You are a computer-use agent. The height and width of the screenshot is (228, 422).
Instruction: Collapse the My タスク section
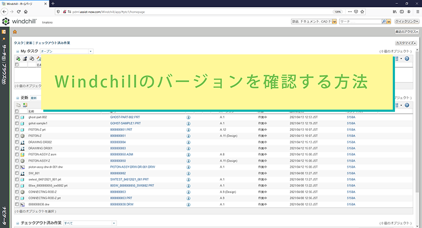pyautogui.click(x=17, y=51)
